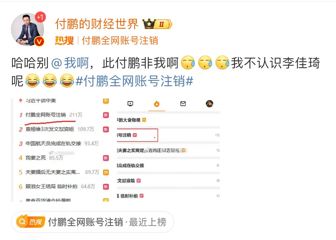The width and height of the screenshot is (336, 240).
Task: Click the @我啊 mention link
Action: click(x=70, y=64)
